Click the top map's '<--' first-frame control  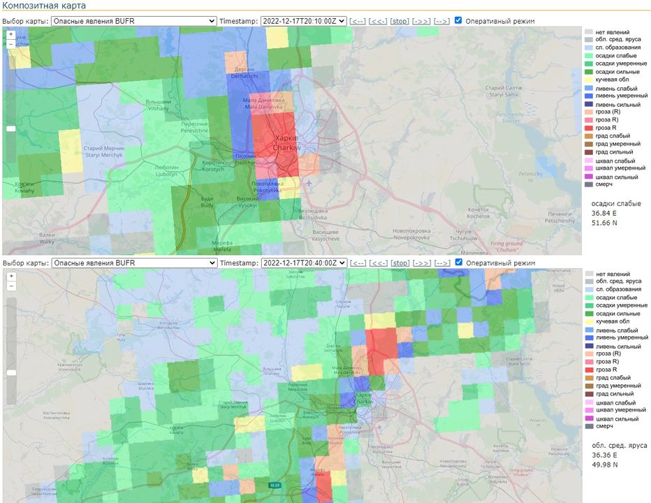tap(358, 21)
